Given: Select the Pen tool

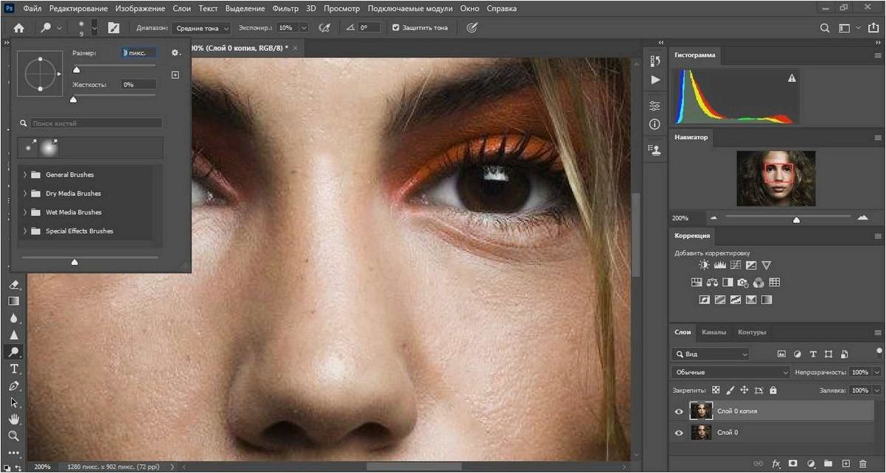Looking at the screenshot, I should coord(13,385).
